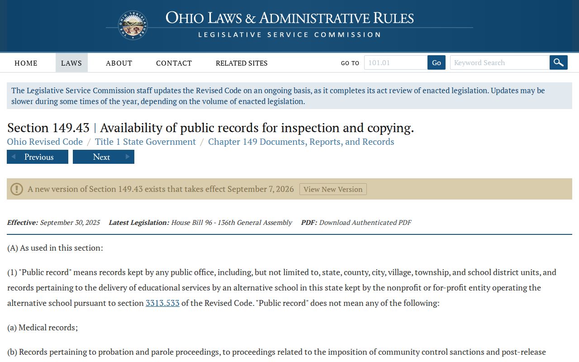
Task: Click the View New Version button
Action: (333, 189)
